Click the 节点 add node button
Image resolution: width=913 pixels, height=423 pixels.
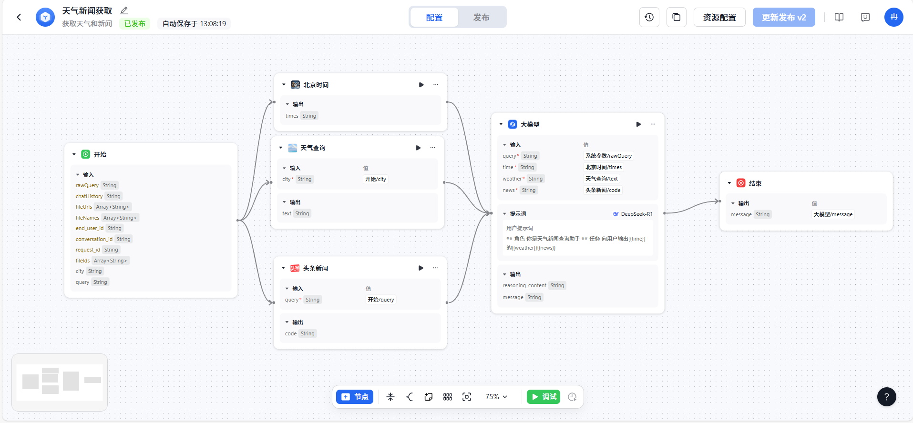tap(355, 397)
